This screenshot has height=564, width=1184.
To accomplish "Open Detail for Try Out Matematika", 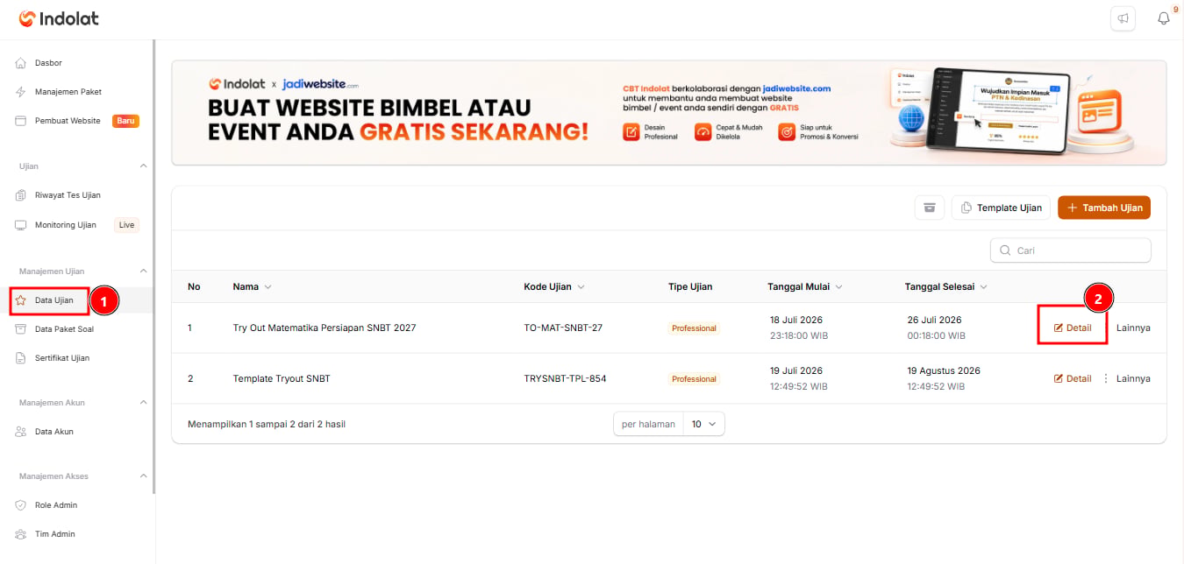I will click(1073, 328).
